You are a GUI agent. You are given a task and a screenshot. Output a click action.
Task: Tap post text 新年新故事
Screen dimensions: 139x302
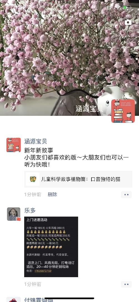click(39, 150)
